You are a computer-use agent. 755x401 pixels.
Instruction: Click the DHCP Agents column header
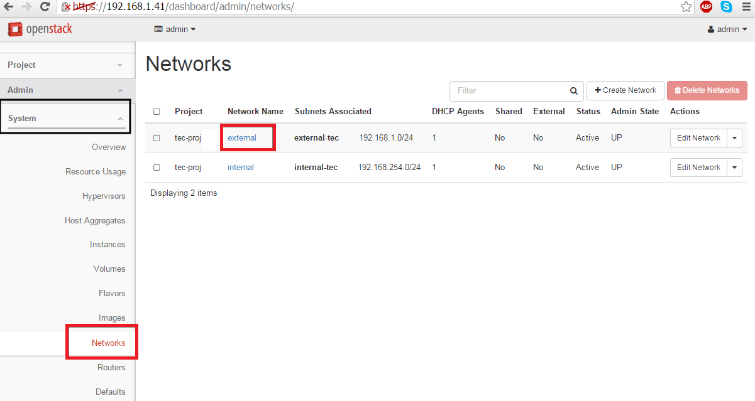pos(458,112)
